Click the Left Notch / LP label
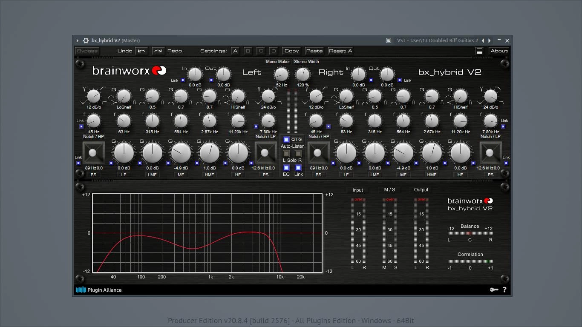The image size is (582, 327). pos(265,137)
